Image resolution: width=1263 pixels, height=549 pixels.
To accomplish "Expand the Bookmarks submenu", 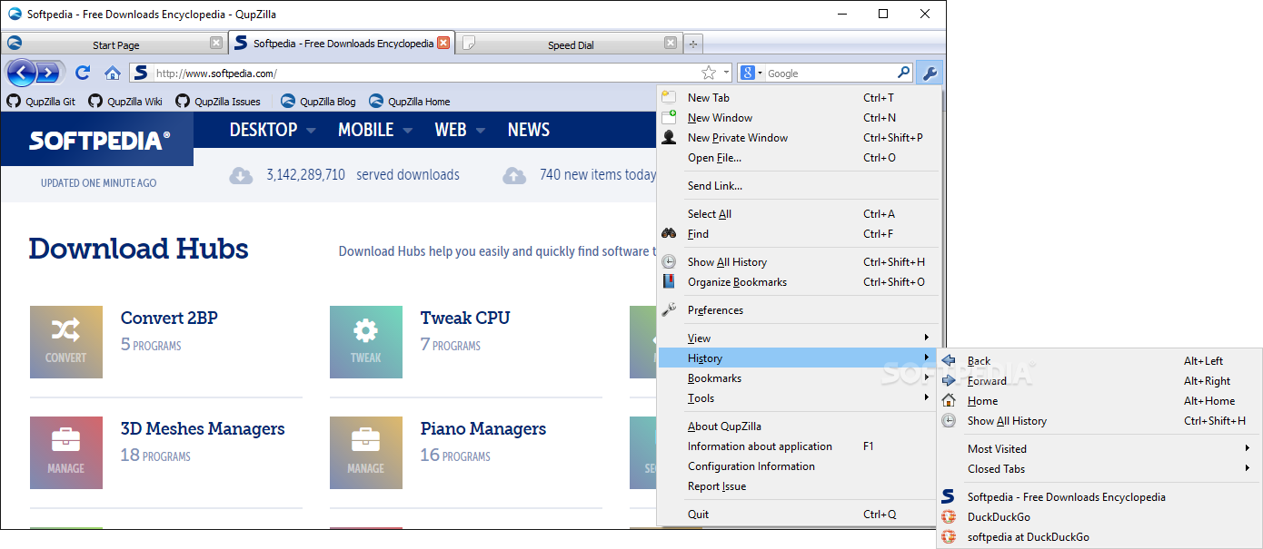I will pos(799,378).
